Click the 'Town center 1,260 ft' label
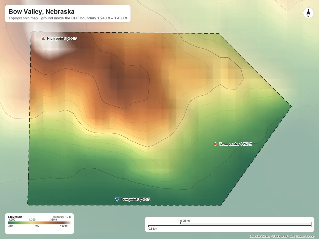Image resolution: width=319 pixels, height=239 pixels. point(235,144)
